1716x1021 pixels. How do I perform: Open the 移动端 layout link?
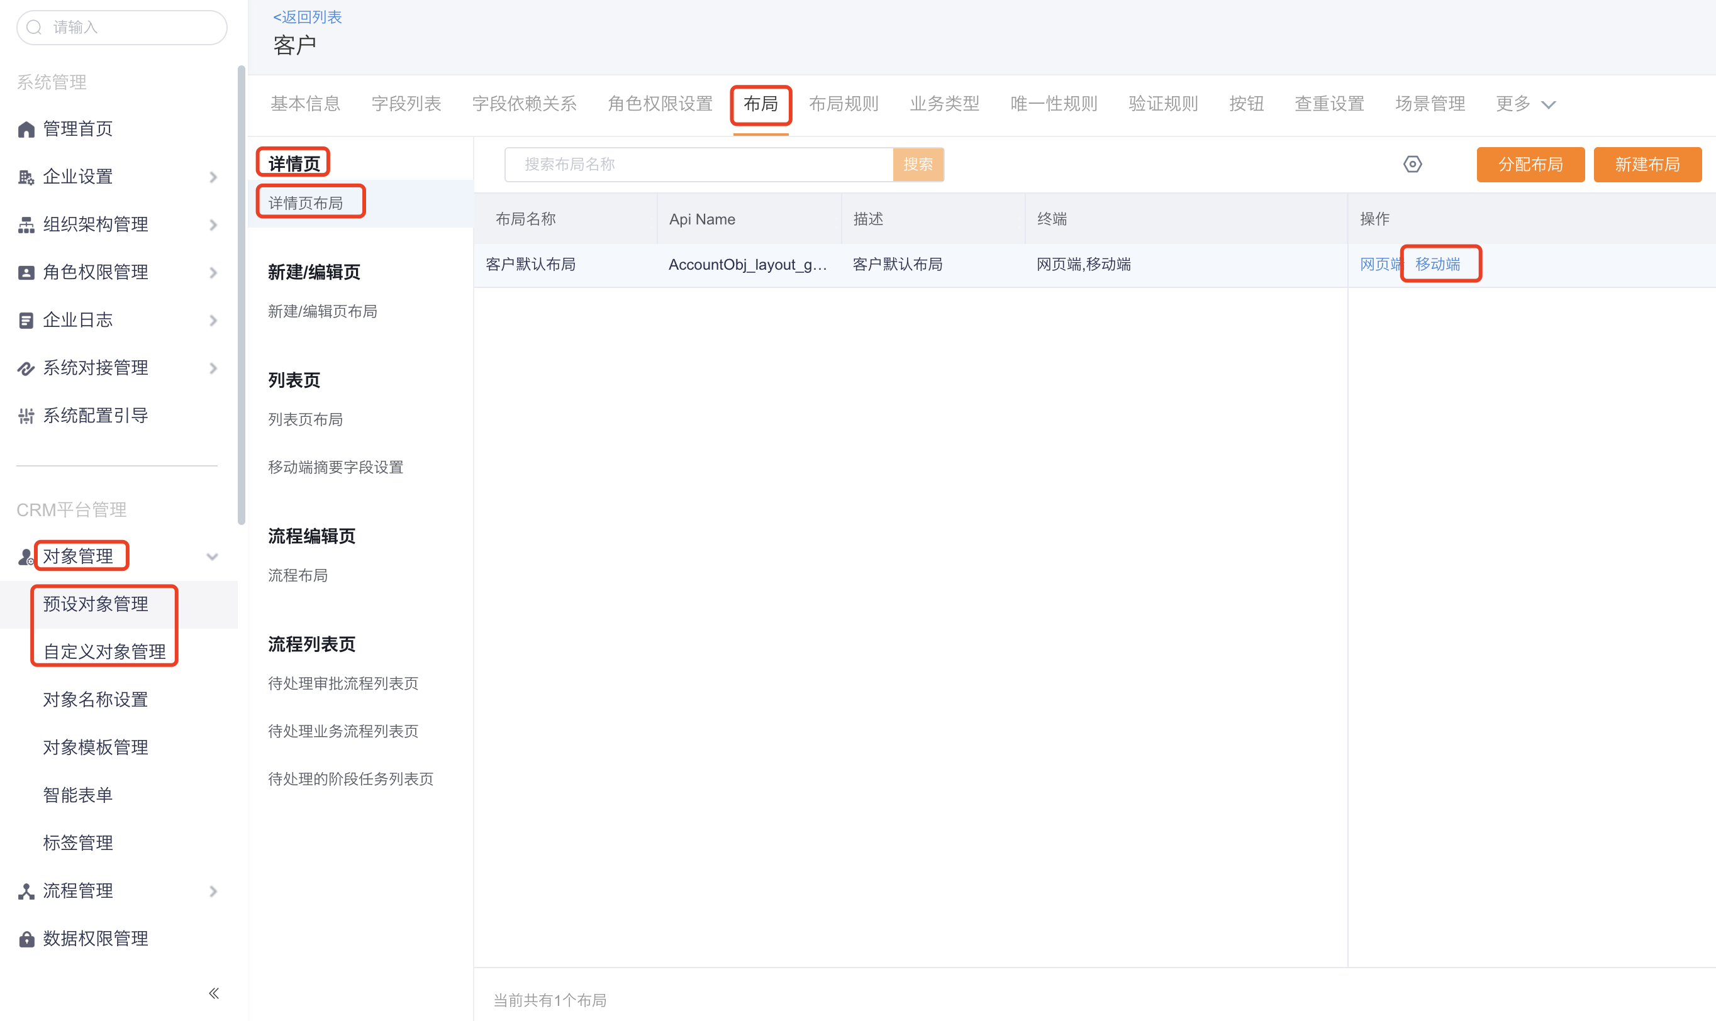click(1437, 264)
